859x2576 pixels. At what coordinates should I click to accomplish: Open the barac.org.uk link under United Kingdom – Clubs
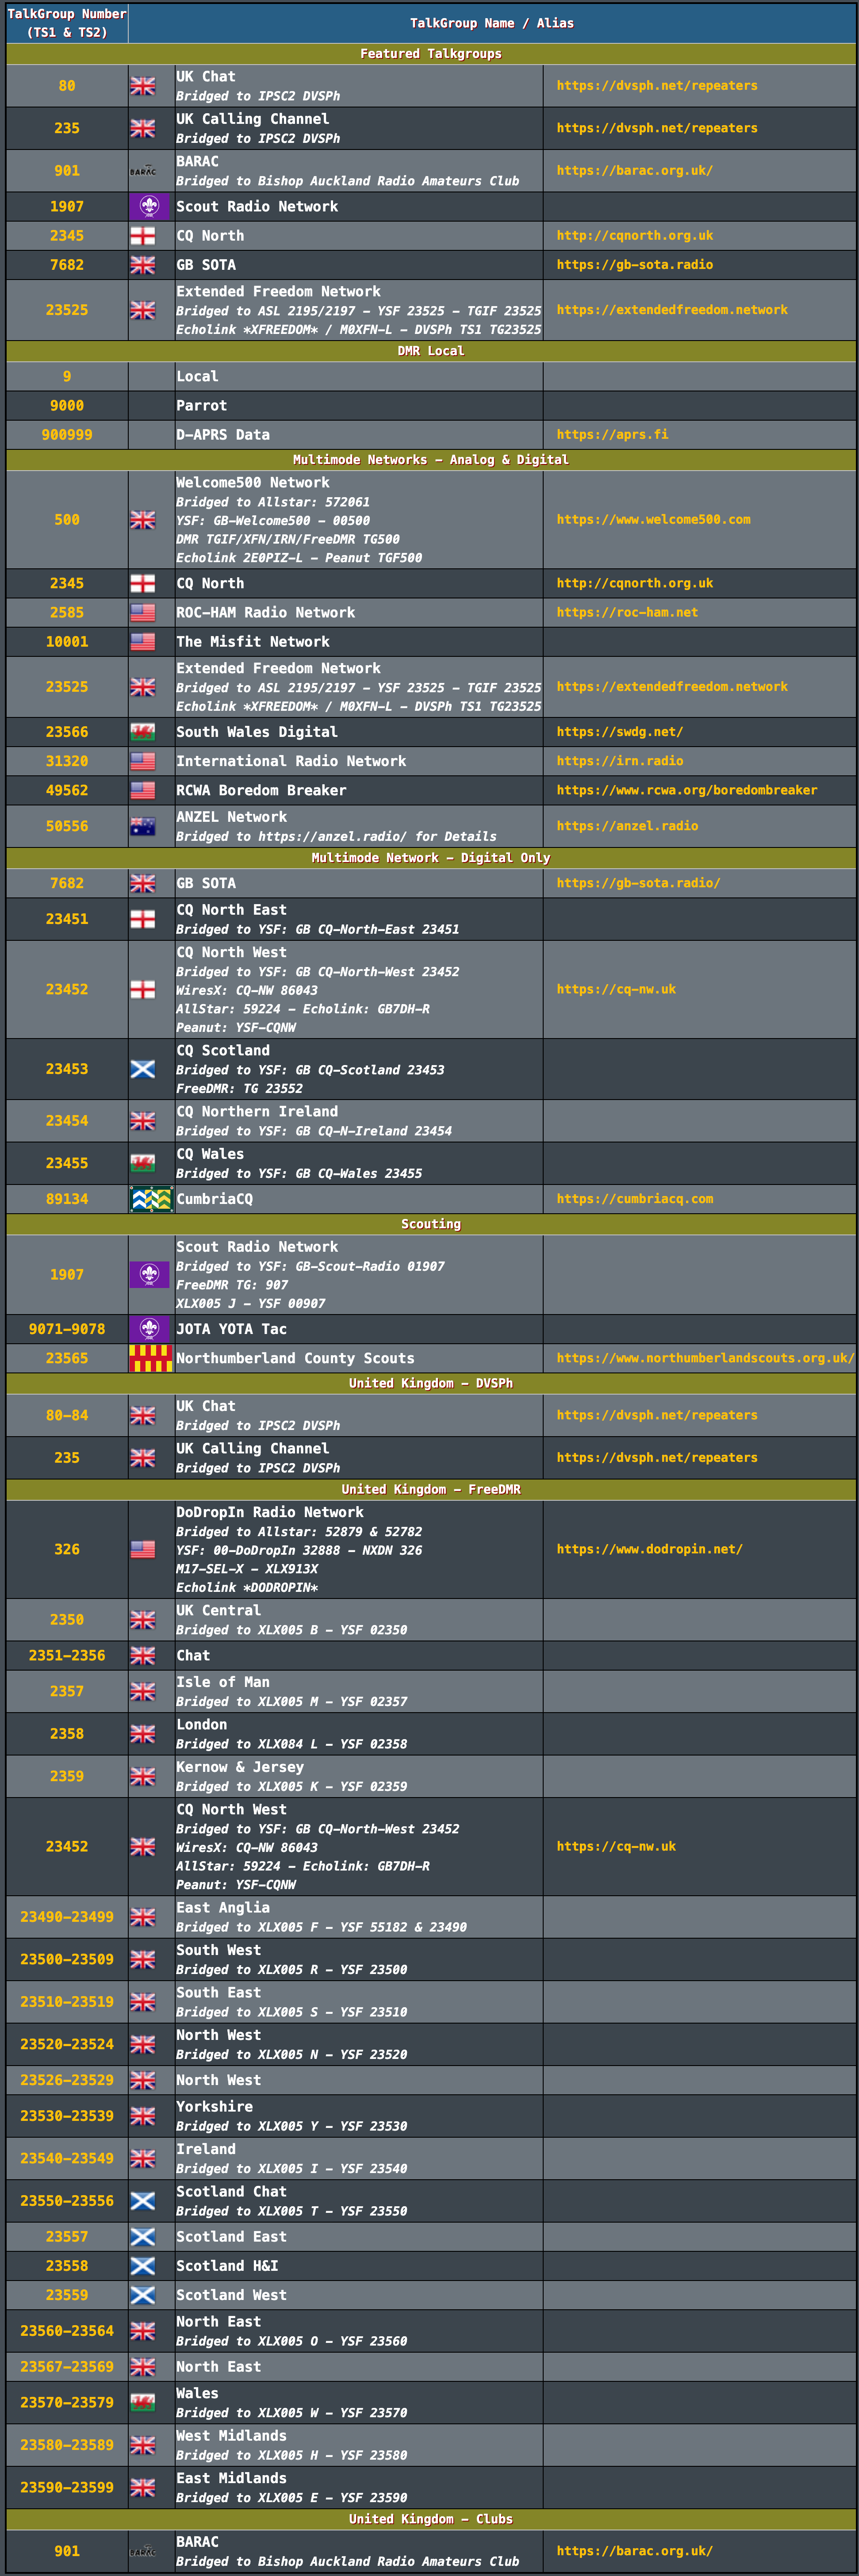click(635, 2551)
